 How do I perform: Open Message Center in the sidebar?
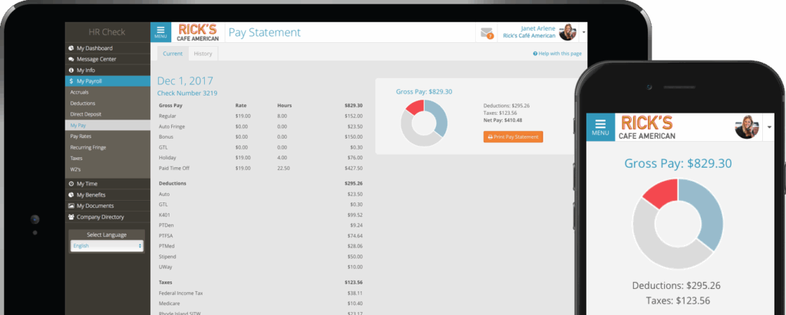[x=96, y=59]
